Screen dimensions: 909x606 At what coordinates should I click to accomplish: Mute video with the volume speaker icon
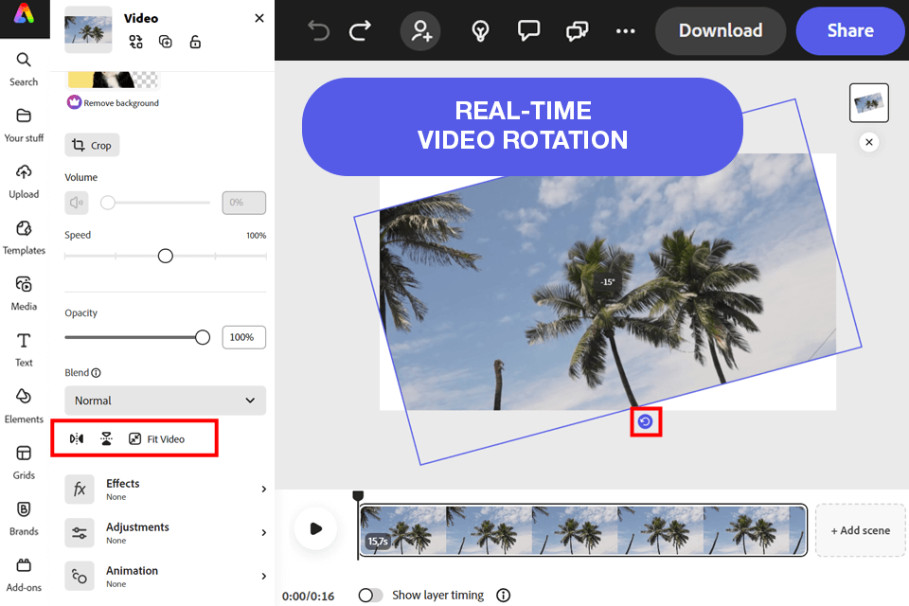coord(77,203)
